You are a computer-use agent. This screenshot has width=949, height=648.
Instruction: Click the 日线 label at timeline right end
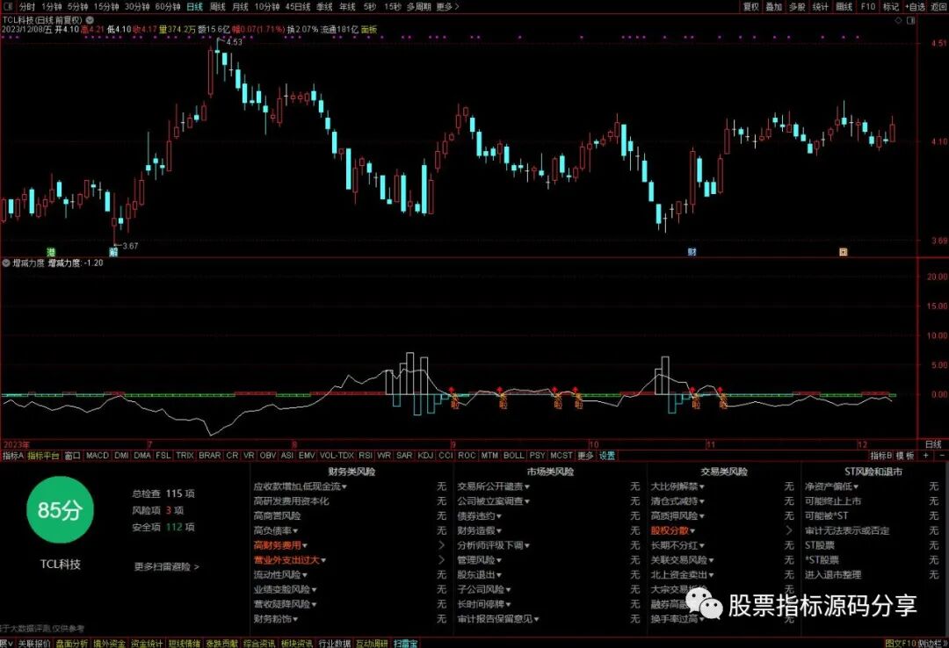click(x=933, y=444)
